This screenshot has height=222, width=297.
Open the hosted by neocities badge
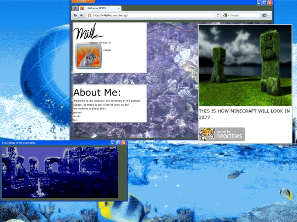(x=222, y=134)
